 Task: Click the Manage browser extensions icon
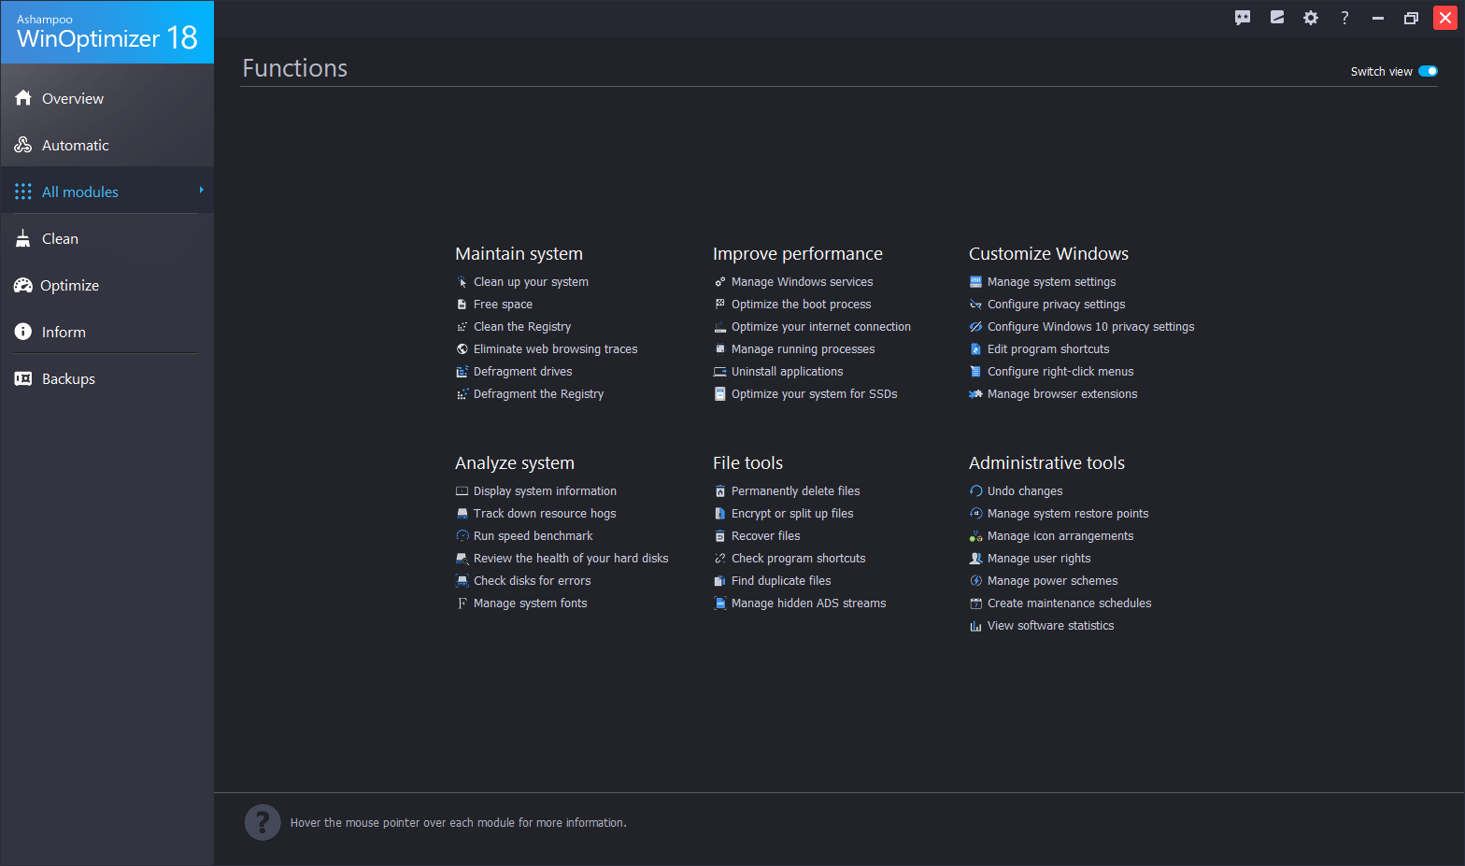point(975,393)
